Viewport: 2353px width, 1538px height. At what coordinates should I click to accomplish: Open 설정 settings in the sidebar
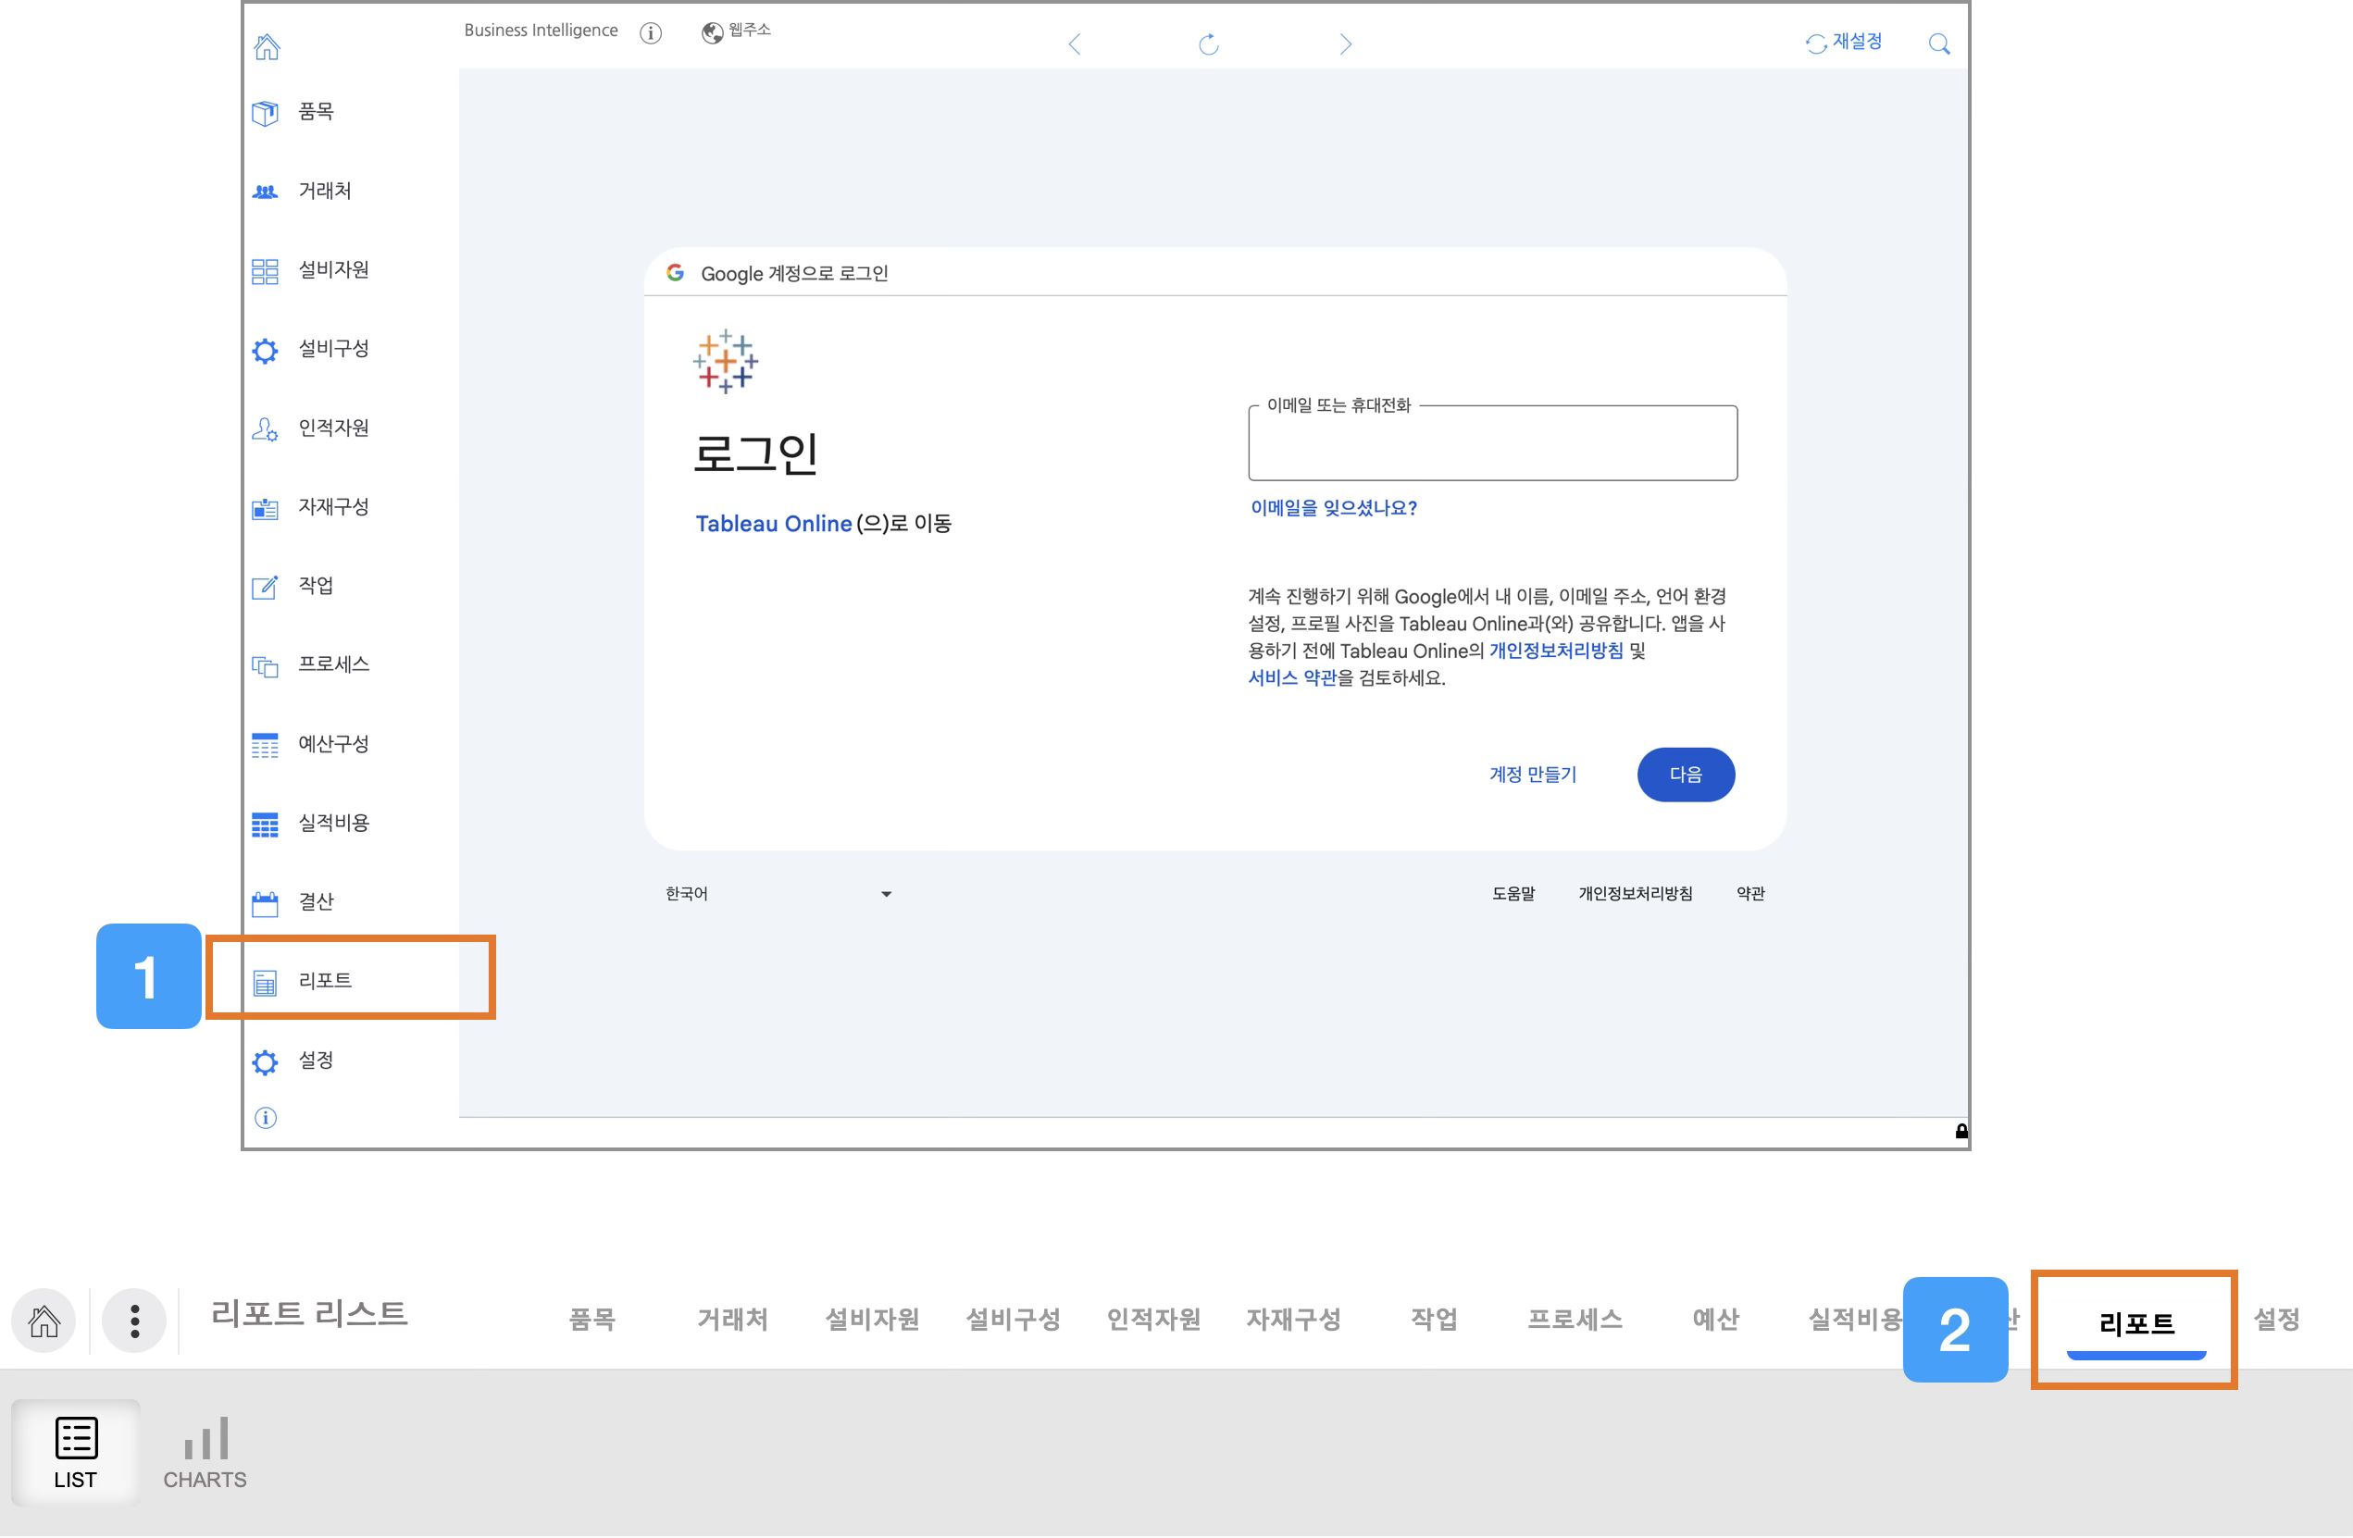point(317,1061)
